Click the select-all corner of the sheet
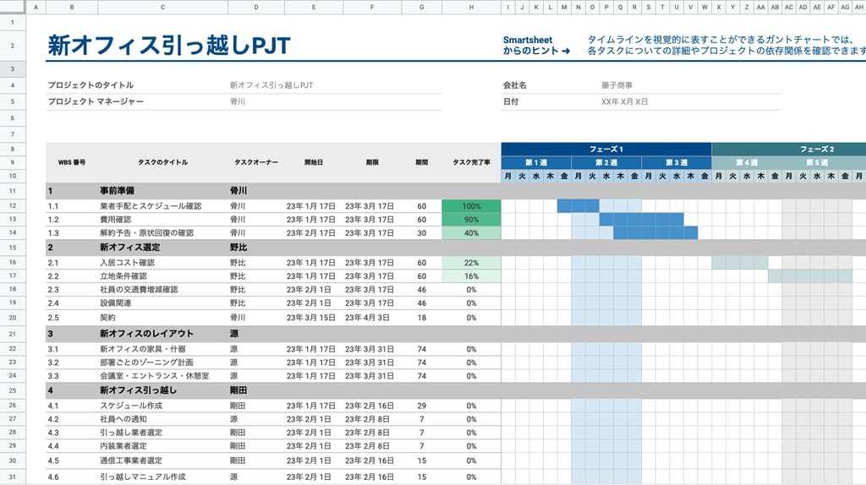 tap(13, 7)
